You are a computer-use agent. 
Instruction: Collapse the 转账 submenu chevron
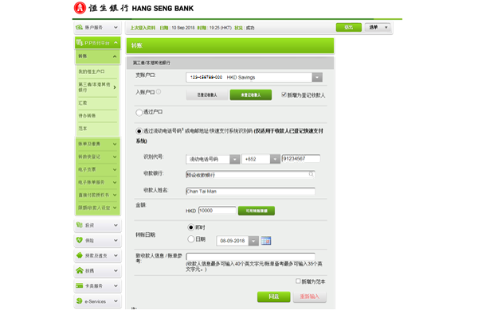click(115, 56)
